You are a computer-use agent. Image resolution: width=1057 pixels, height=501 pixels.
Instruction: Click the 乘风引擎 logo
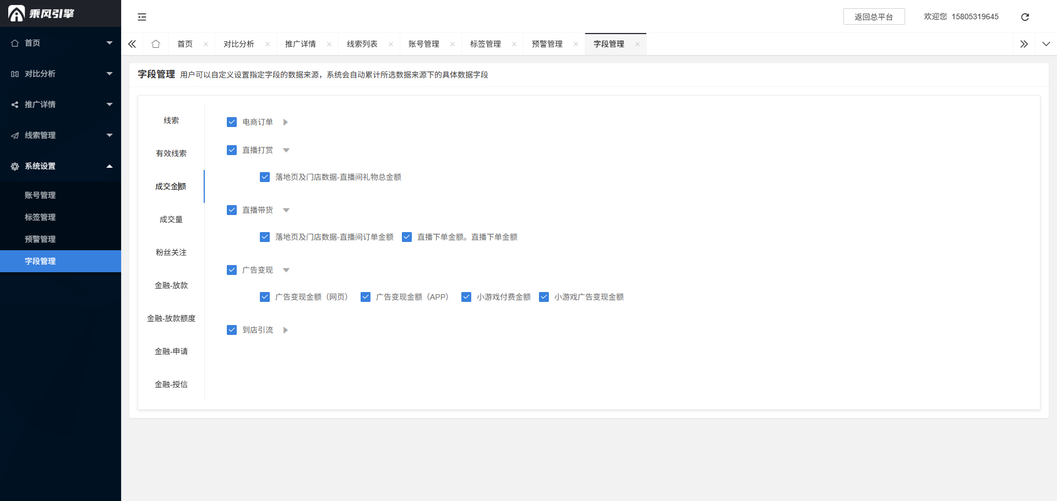(x=42, y=13)
